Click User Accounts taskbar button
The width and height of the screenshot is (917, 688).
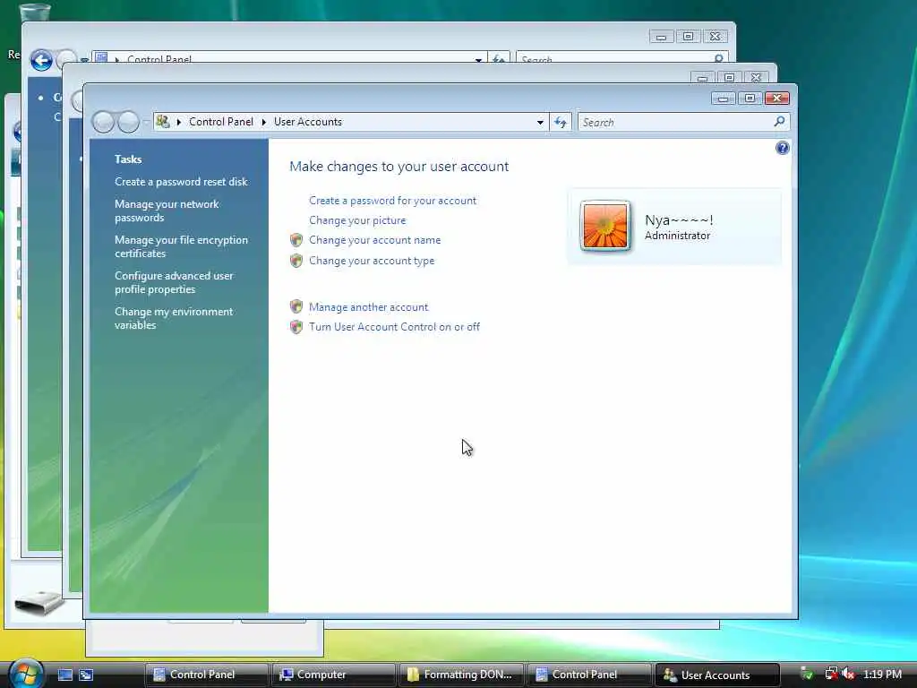pyautogui.click(x=716, y=675)
